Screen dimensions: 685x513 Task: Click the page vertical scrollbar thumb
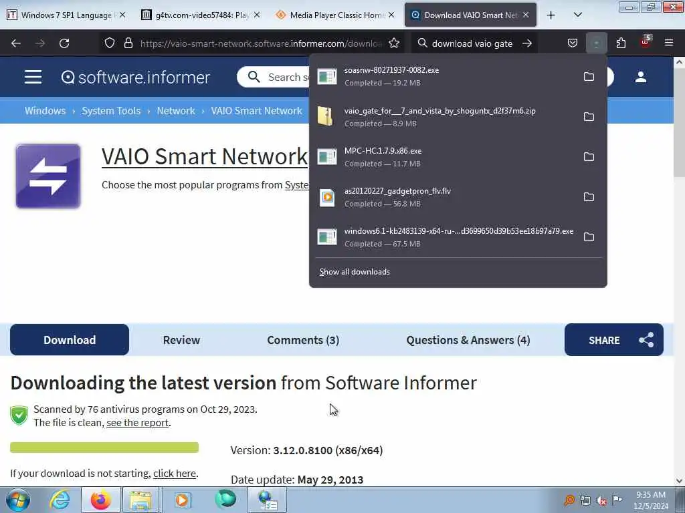tap(679, 122)
